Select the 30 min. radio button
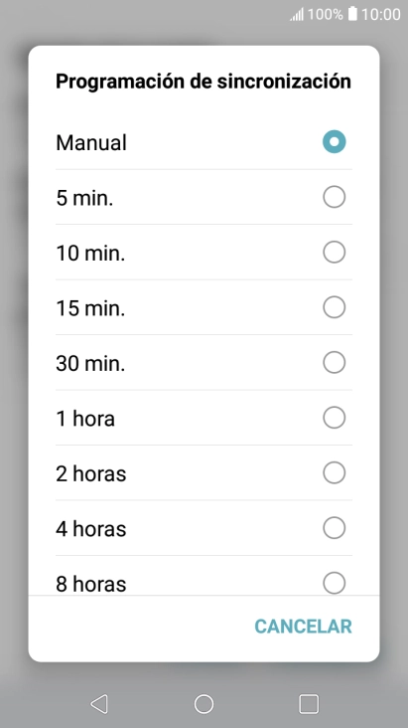This screenshot has height=728, width=408. click(x=335, y=363)
